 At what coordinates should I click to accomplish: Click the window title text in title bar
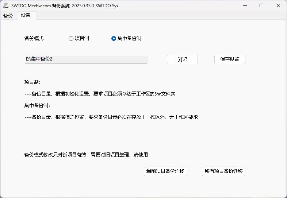click(65, 5)
